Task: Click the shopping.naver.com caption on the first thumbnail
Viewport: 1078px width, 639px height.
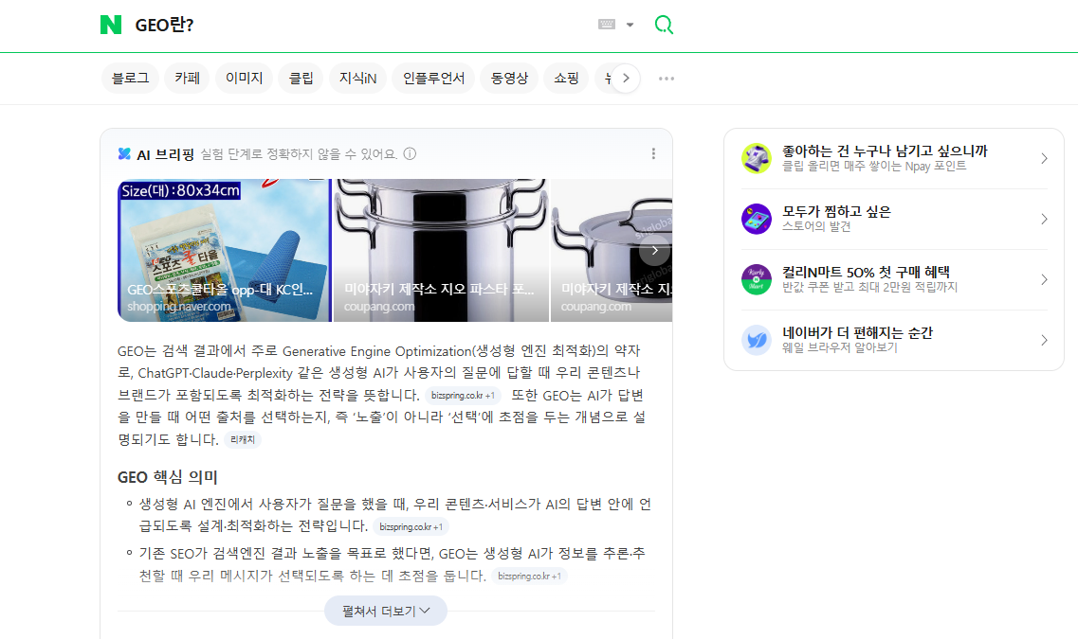Action: [x=179, y=306]
